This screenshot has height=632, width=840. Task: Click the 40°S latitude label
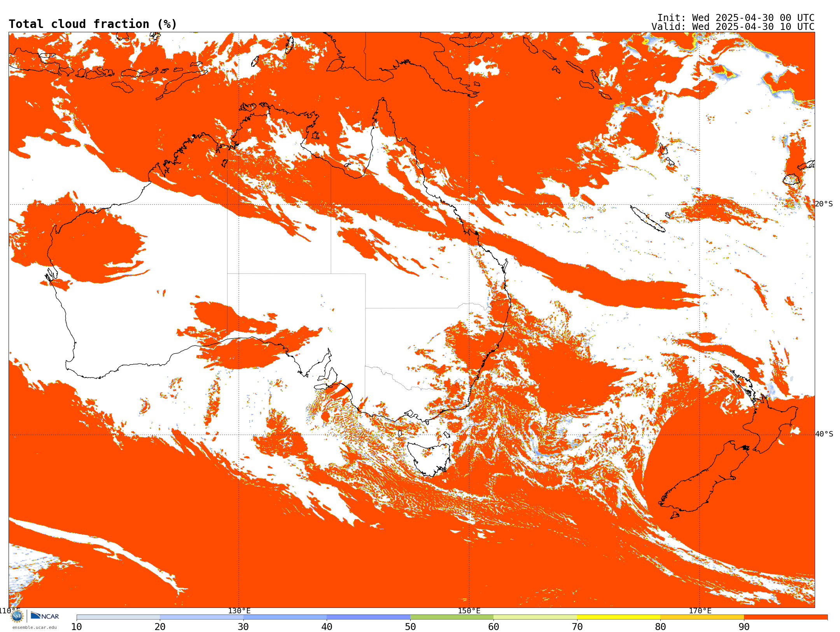coord(824,434)
